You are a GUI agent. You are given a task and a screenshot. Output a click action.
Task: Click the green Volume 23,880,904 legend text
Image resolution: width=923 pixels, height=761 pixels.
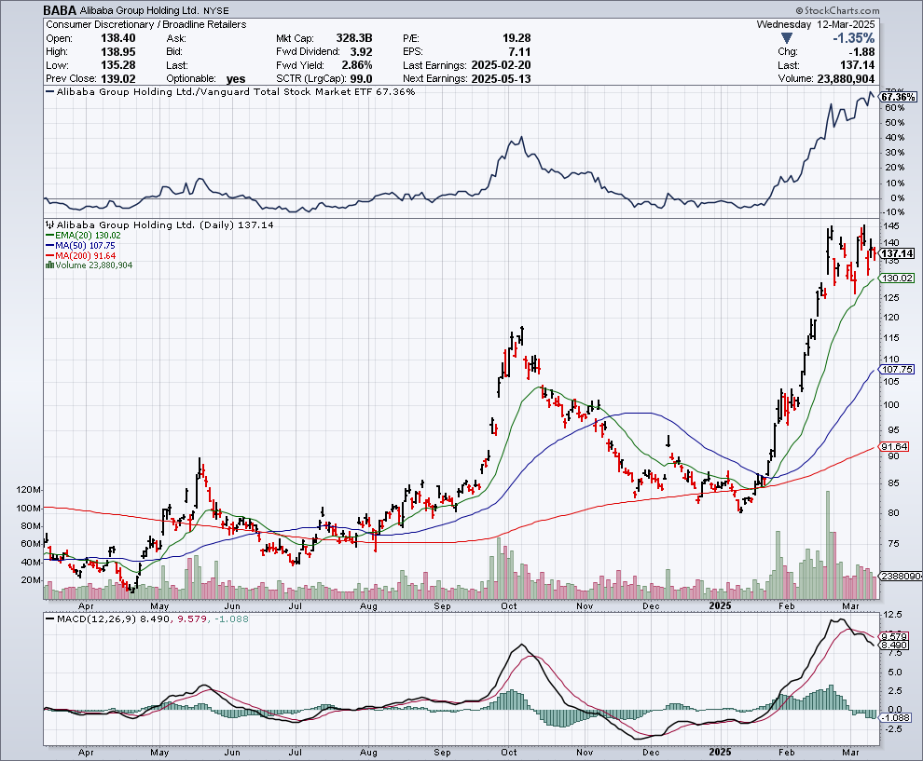[x=94, y=265]
